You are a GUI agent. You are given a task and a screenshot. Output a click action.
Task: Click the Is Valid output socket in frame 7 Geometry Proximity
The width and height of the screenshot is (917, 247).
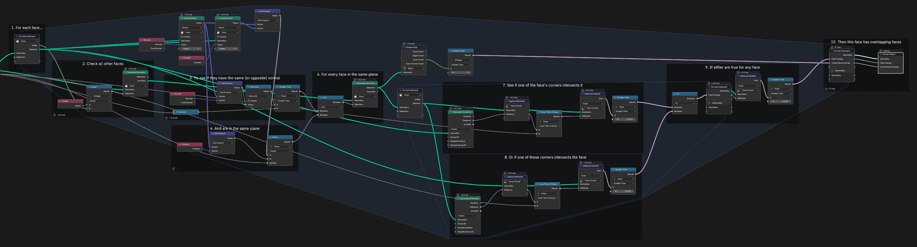(x=473, y=124)
